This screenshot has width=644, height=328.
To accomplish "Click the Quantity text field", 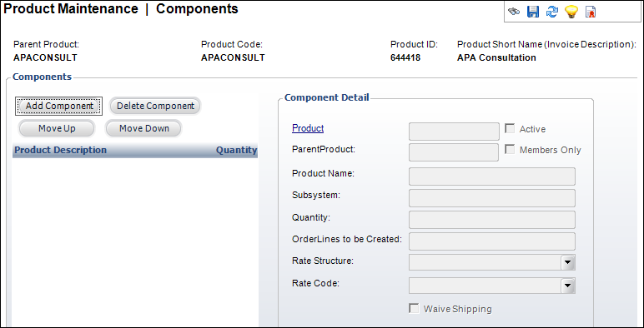I will click(492, 220).
